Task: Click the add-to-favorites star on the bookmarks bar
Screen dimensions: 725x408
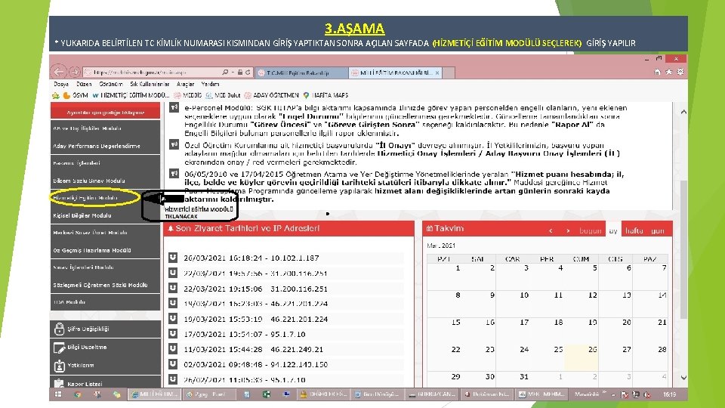Action: click(56, 95)
